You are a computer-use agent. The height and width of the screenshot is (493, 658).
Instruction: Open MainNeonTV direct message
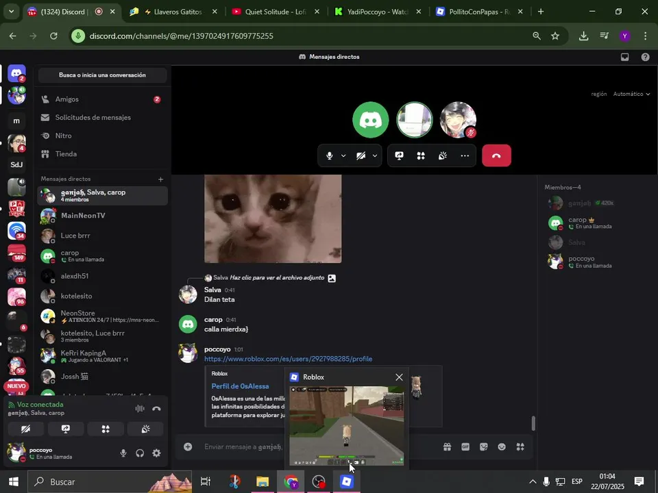(x=102, y=216)
